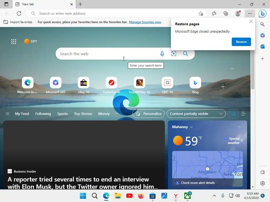The width and height of the screenshot is (270, 202).
Task: Open Special weather alert chevron
Action: click(x=242, y=140)
